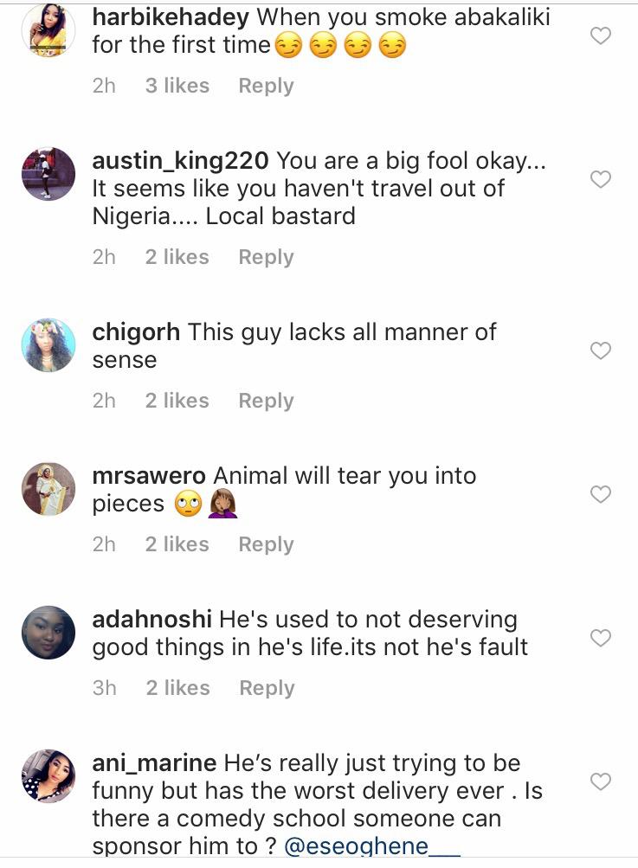This screenshot has width=638, height=868.
Task: Like chigorh's comment using the heart
Action: coord(600,350)
